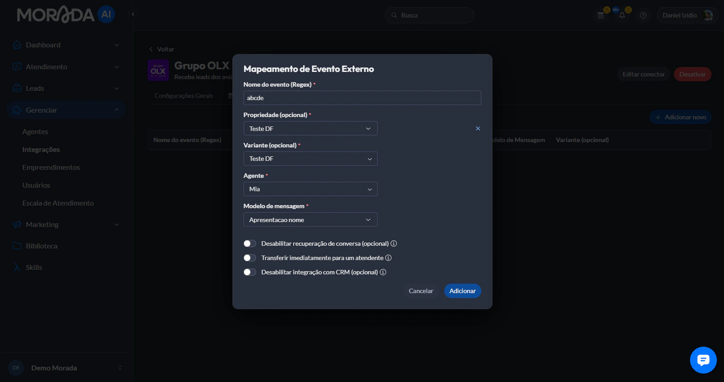Viewport: 724px width, 382px height.
Task: Click the Nome do evento (Regex) column header
Action: pyautogui.click(x=187, y=140)
